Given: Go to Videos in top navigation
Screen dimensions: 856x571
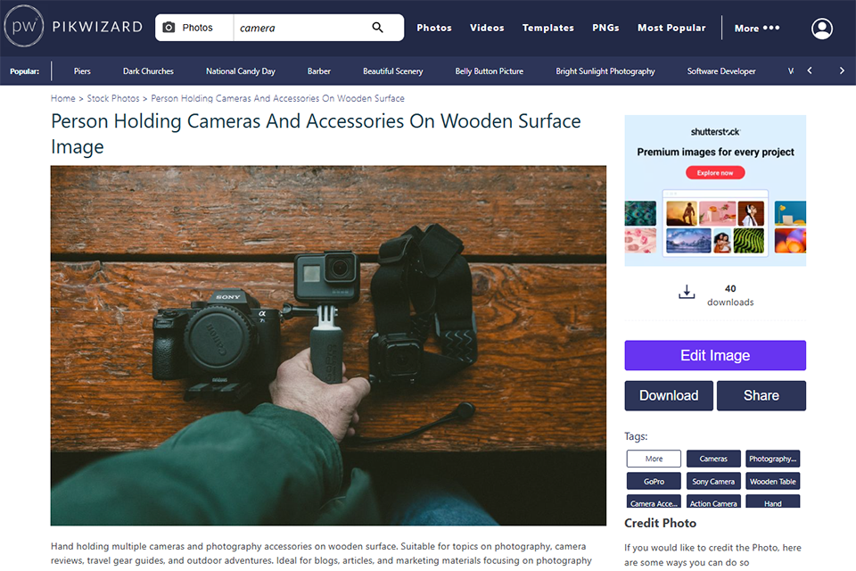Looking at the screenshot, I should coord(487,28).
